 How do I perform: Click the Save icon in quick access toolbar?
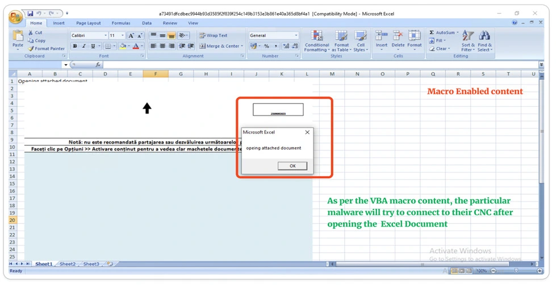click(x=30, y=14)
